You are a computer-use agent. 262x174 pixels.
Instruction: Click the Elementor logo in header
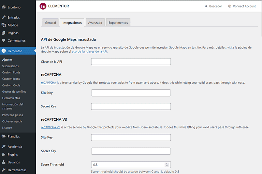[x=43, y=6]
